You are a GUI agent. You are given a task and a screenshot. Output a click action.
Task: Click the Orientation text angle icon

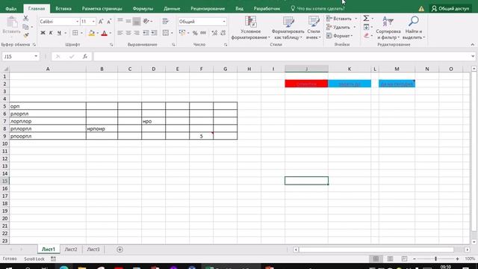coord(146,22)
